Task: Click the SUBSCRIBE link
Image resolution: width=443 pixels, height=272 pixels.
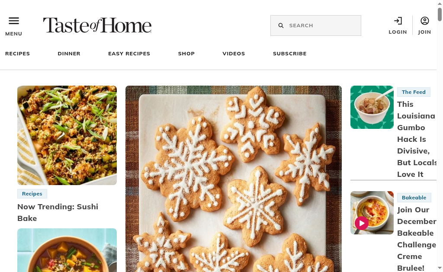Action: [x=289, y=54]
